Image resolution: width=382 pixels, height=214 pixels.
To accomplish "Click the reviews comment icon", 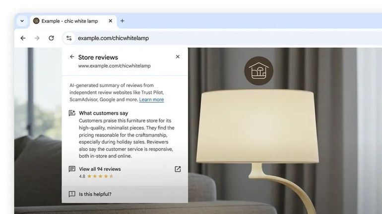I will pos(72,169).
